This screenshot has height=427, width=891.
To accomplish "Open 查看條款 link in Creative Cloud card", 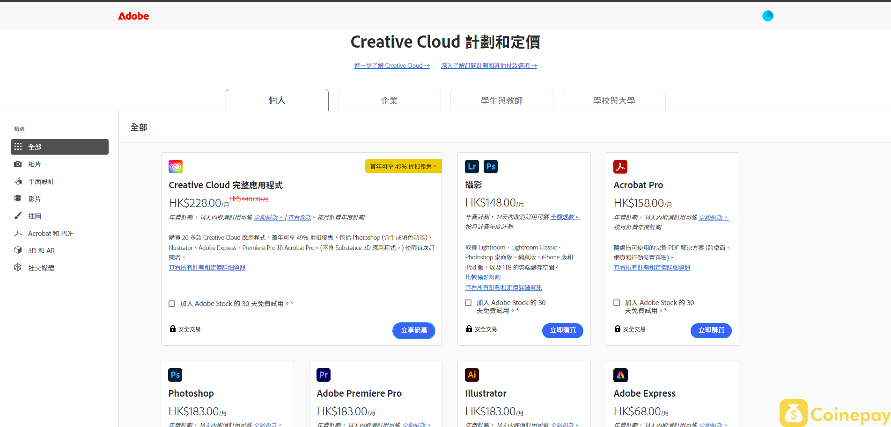I will pyautogui.click(x=300, y=218).
